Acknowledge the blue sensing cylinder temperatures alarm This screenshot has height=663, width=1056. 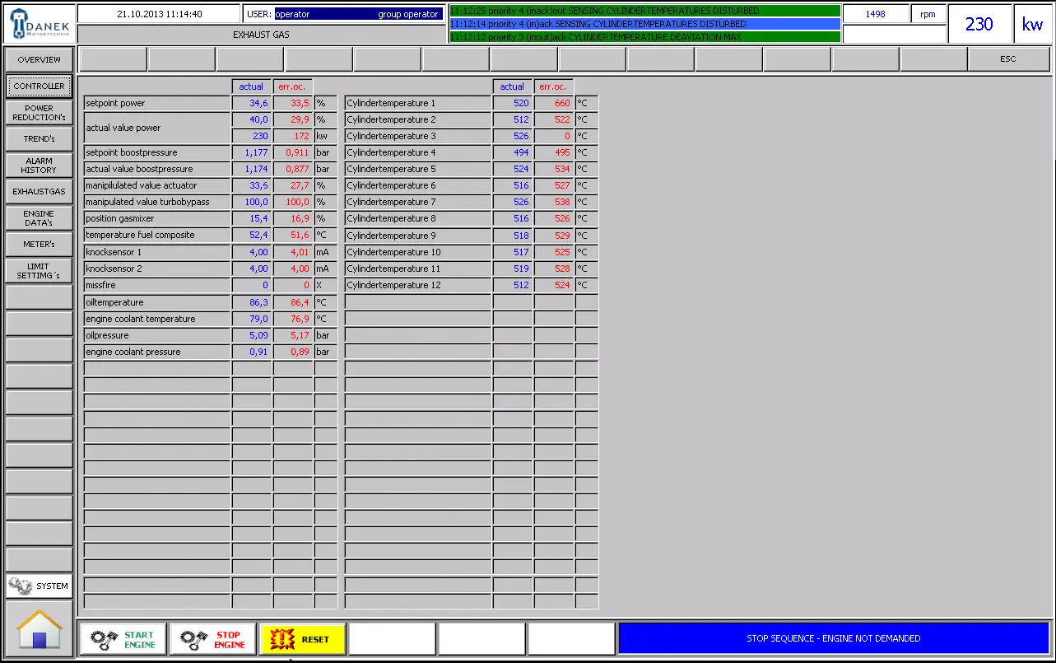click(643, 24)
